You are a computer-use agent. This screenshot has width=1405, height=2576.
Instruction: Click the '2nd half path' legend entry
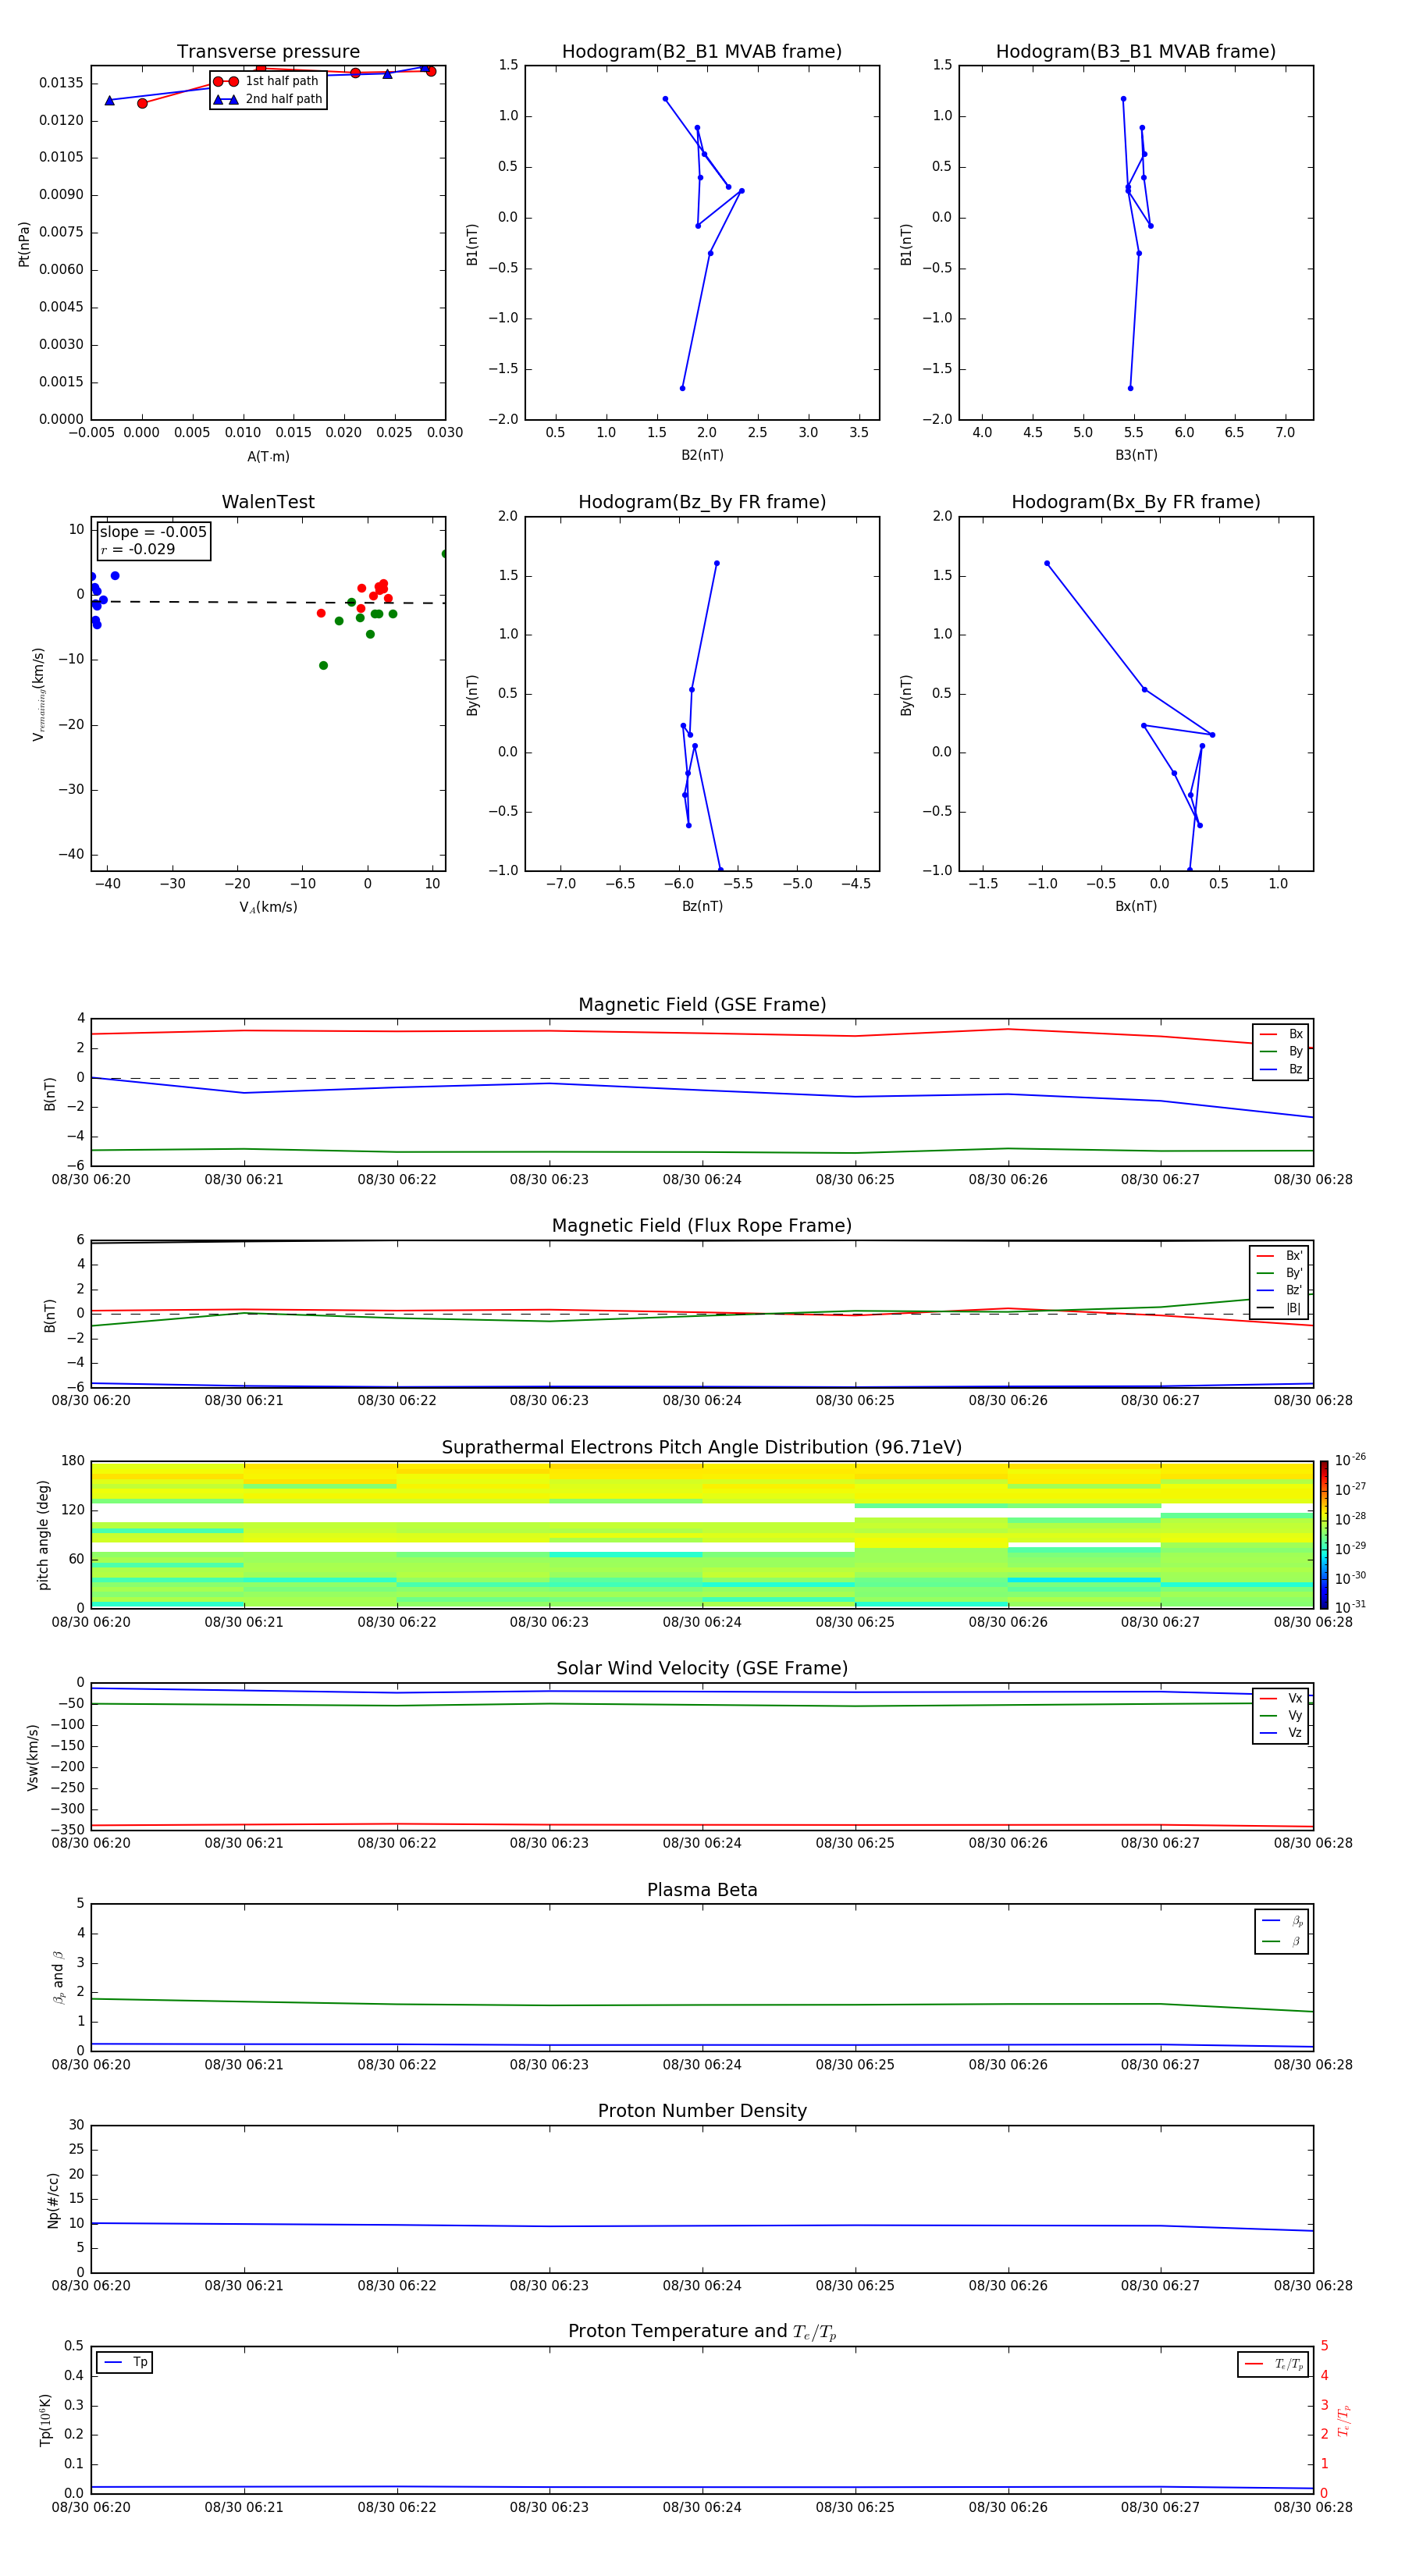click(x=268, y=99)
